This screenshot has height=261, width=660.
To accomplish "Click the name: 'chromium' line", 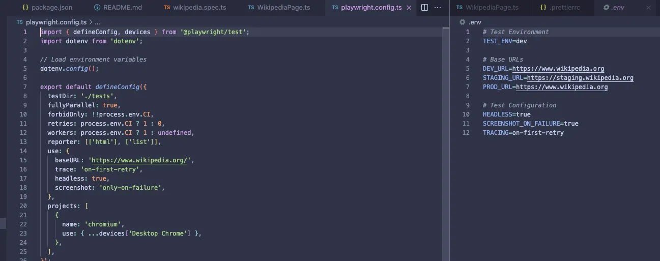I will tap(93, 224).
